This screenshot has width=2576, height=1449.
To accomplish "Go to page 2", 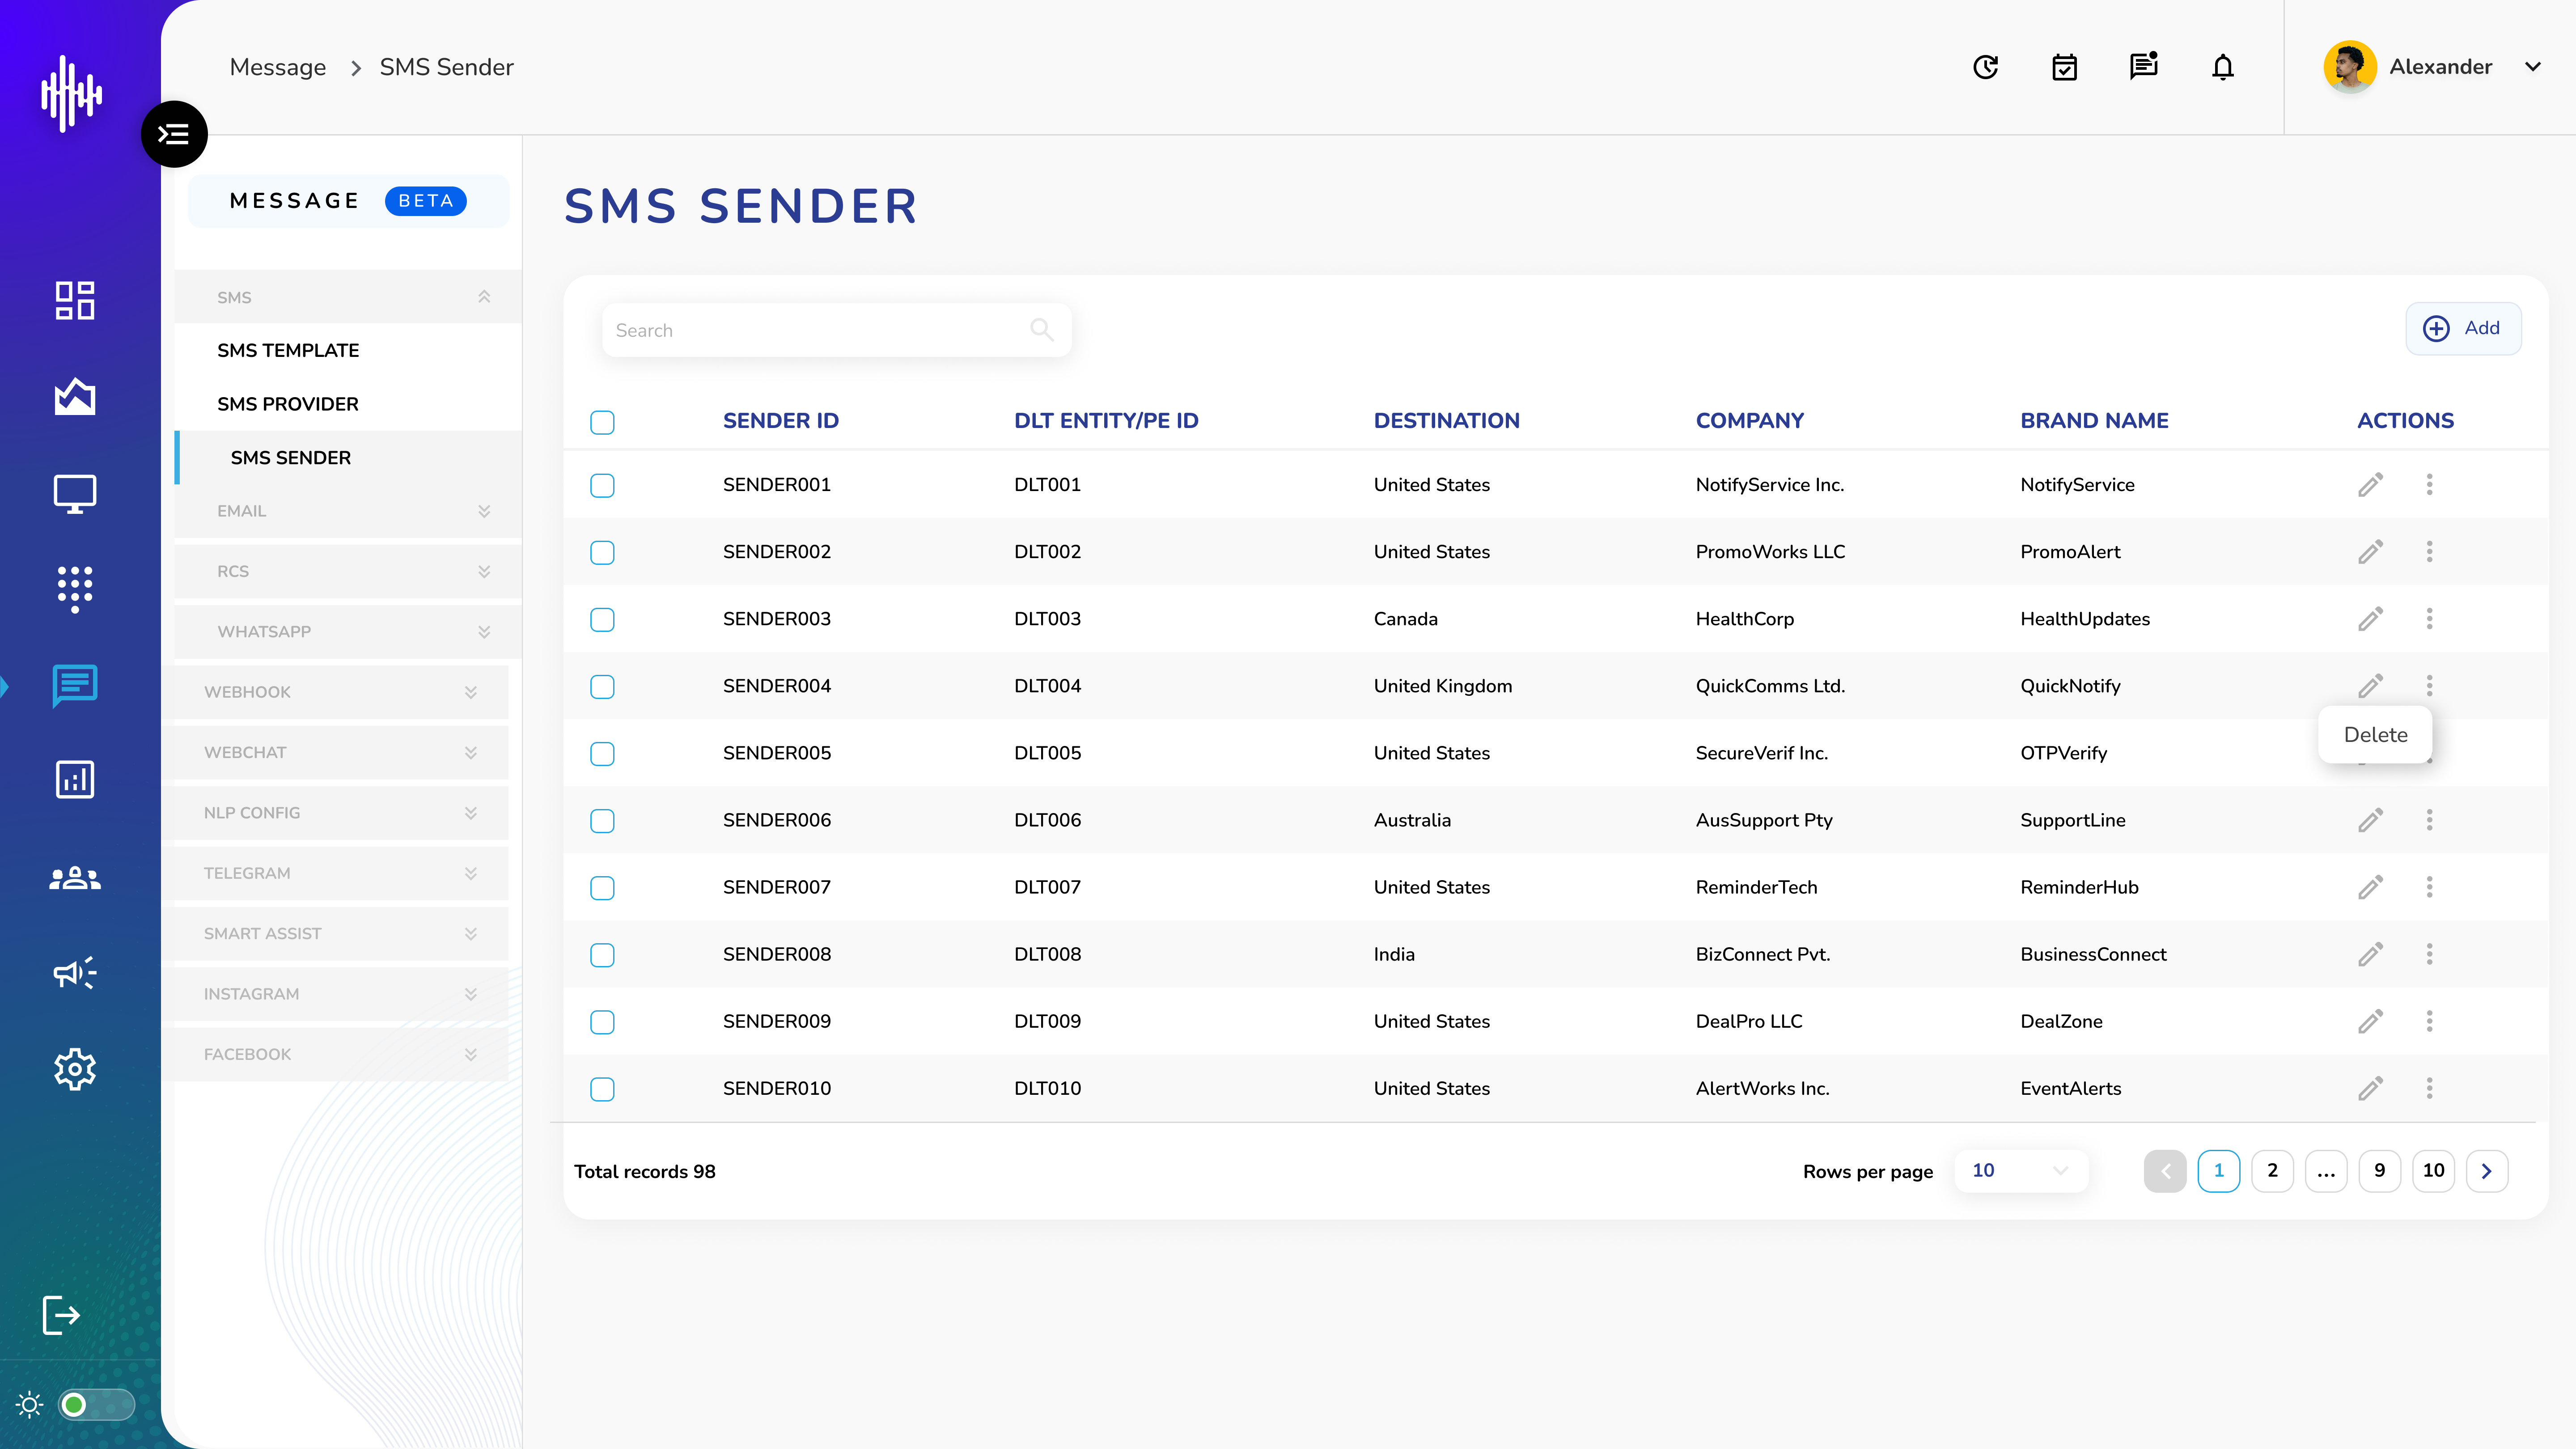I will pyautogui.click(x=2272, y=1170).
